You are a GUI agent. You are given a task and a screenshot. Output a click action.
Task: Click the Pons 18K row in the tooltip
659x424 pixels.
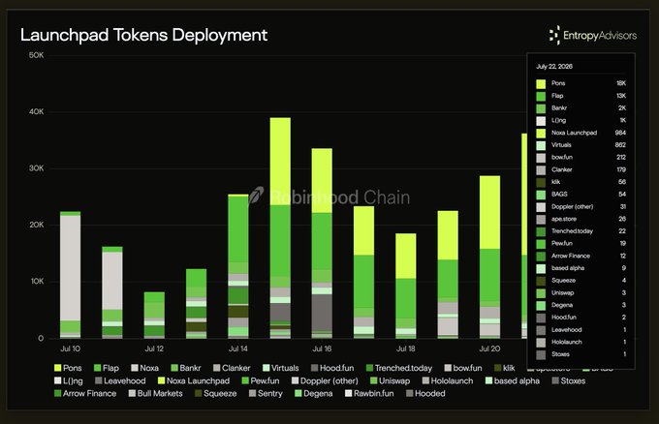[581, 83]
